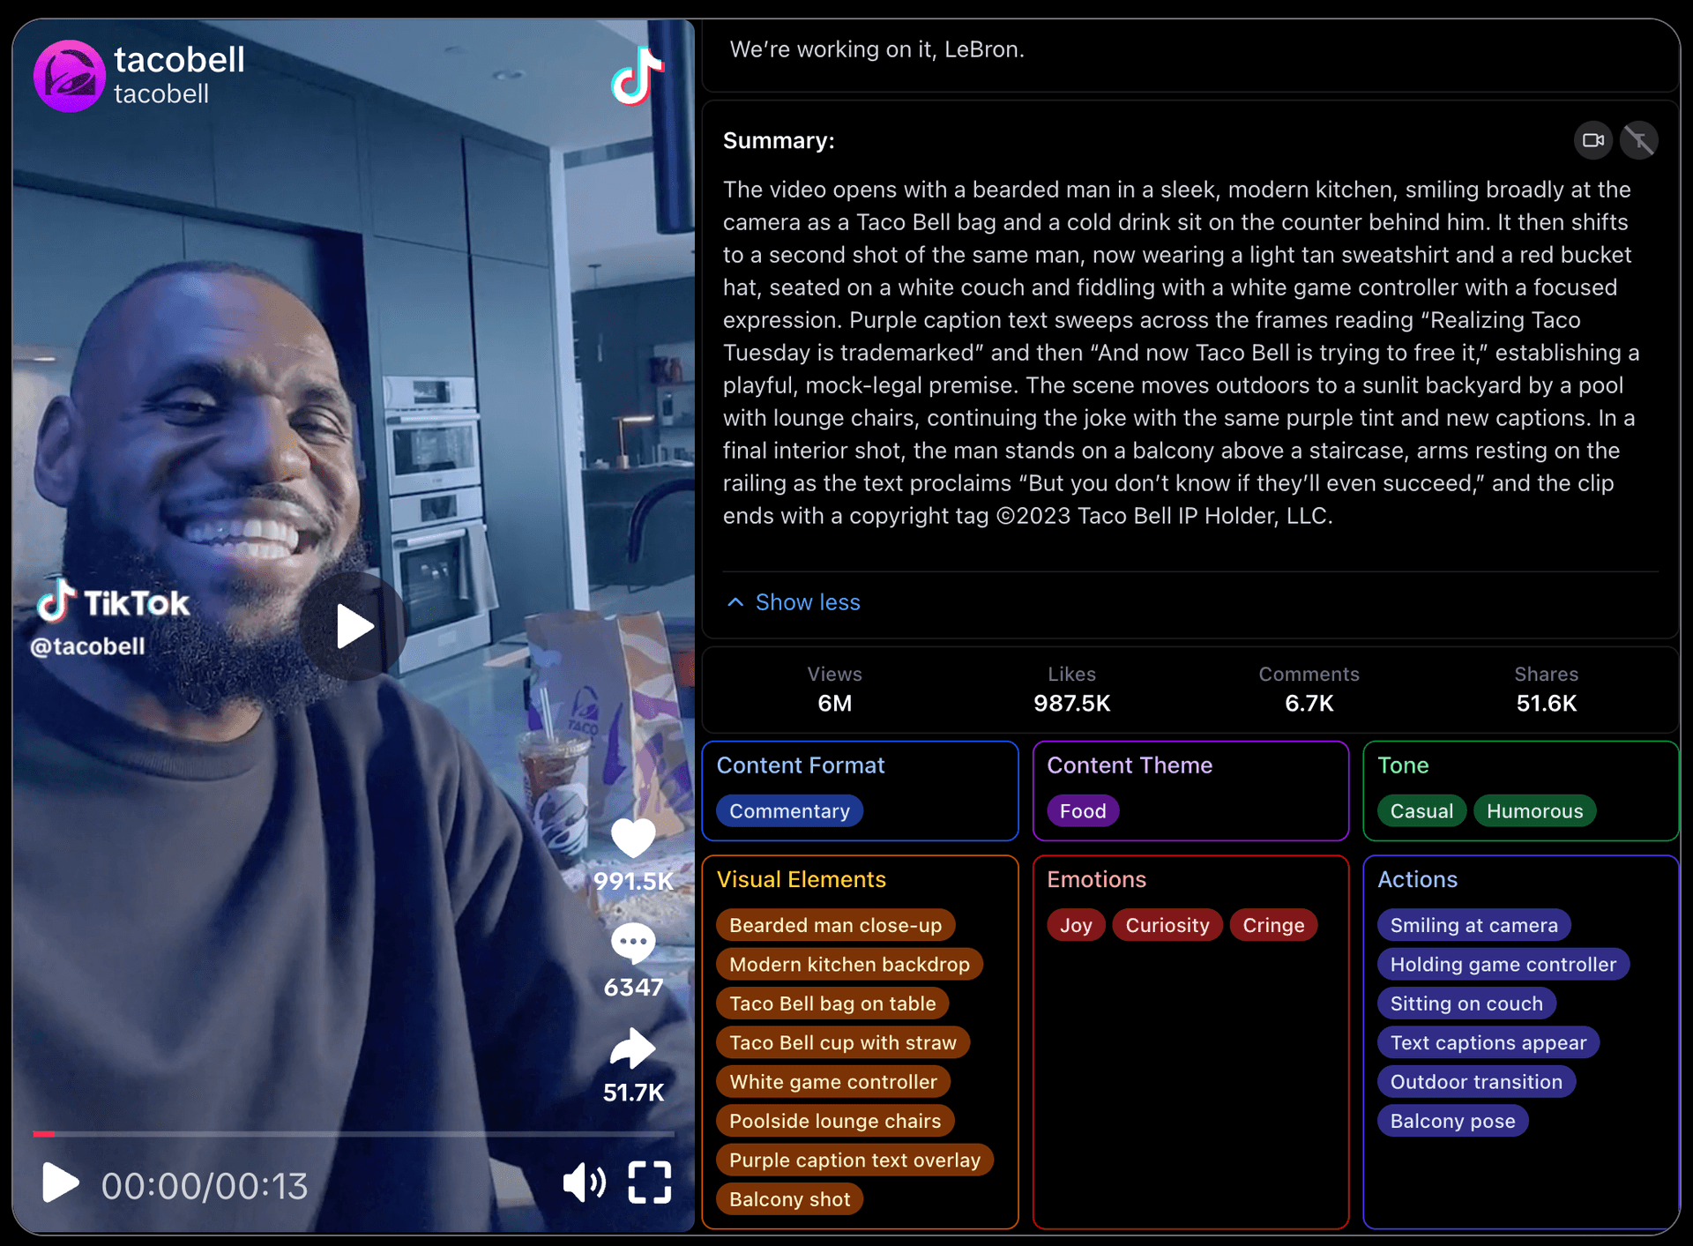The image size is (1693, 1246).
Task: Seek using the video progress bar
Action: (353, 1135)
